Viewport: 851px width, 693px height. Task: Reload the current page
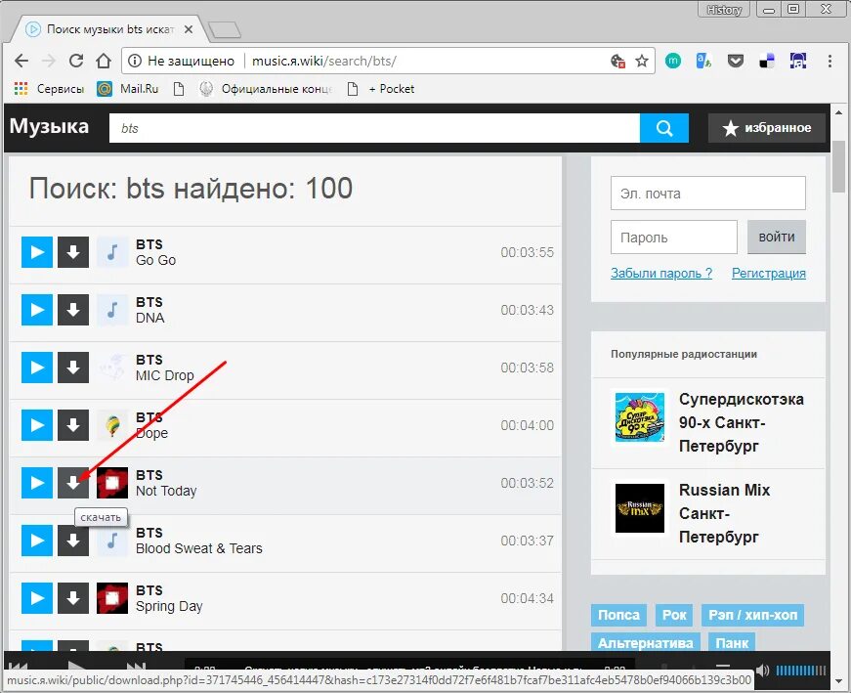[76, 61]
